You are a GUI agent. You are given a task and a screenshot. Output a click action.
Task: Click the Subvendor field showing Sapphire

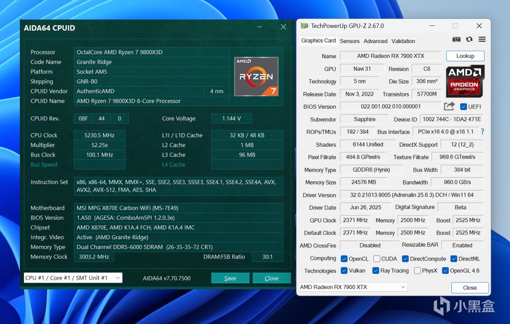coord(364,119)
